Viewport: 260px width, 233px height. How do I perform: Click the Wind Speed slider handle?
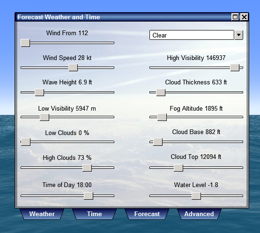click(x=73, y=68)
